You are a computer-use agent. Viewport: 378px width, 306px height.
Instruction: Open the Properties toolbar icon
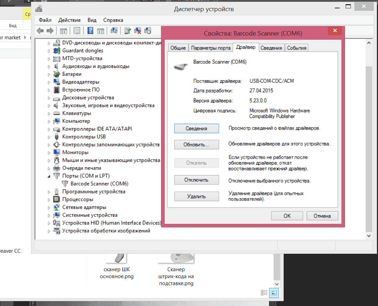77,31
